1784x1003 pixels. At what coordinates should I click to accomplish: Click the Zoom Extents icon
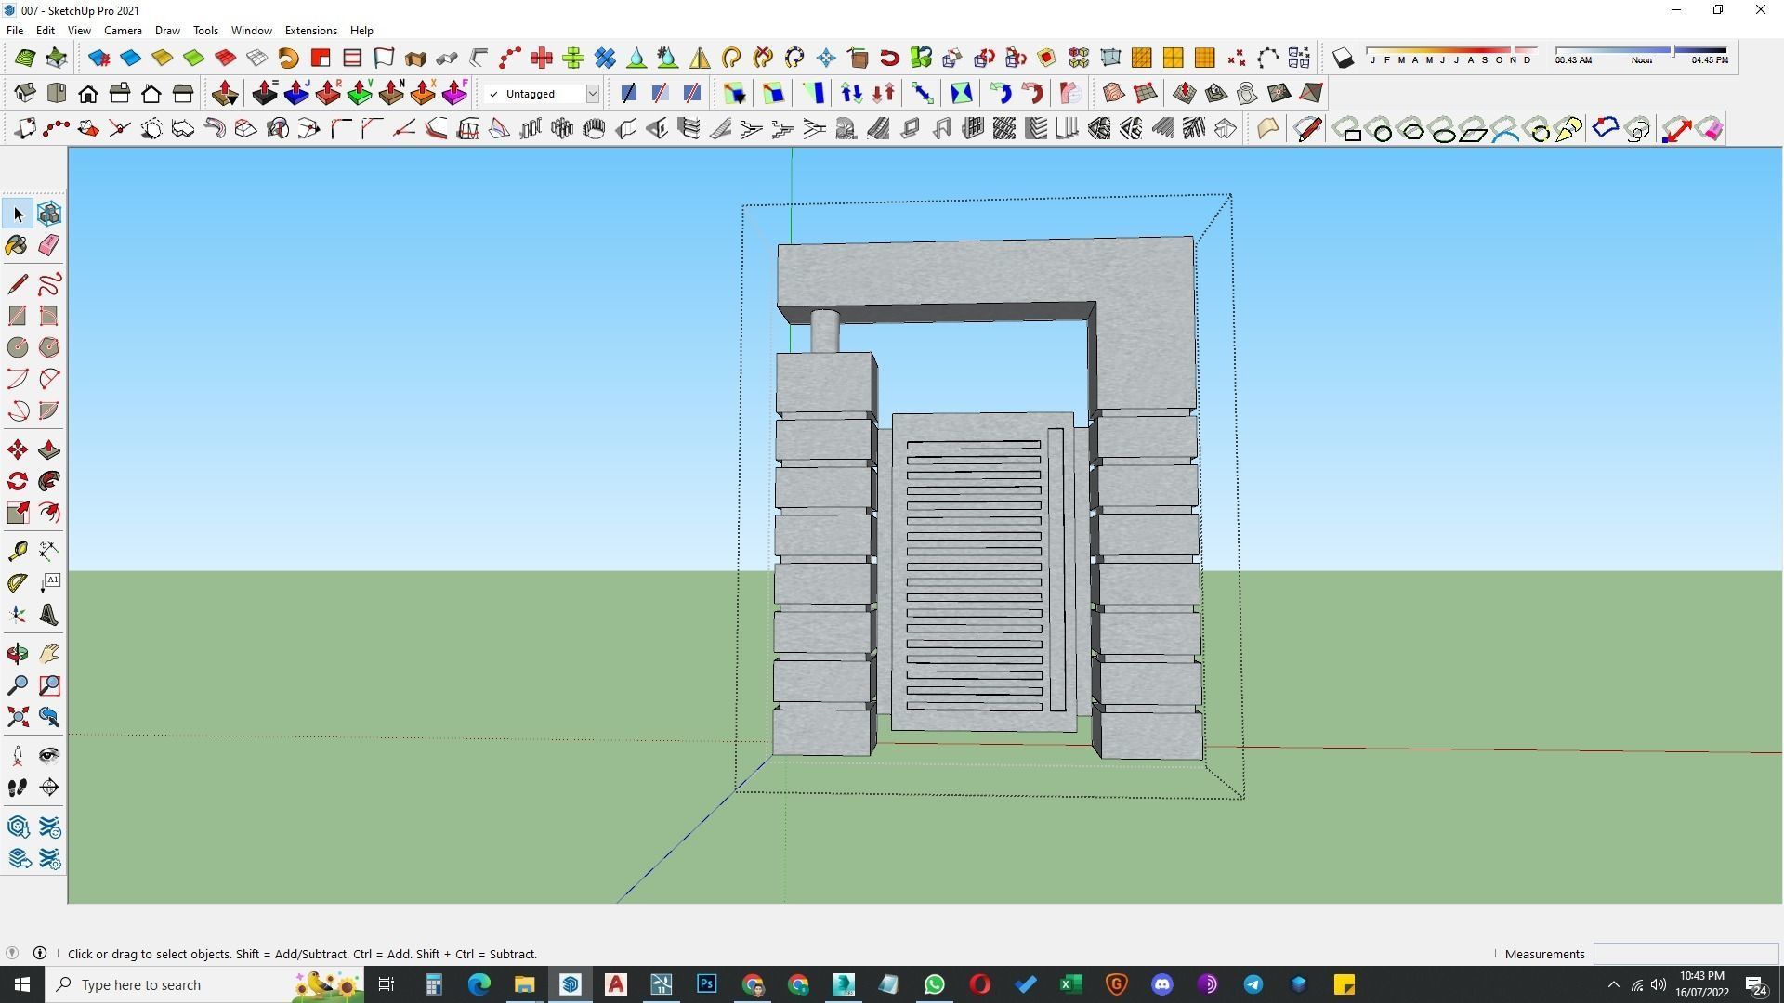click(x=17, y=717)
